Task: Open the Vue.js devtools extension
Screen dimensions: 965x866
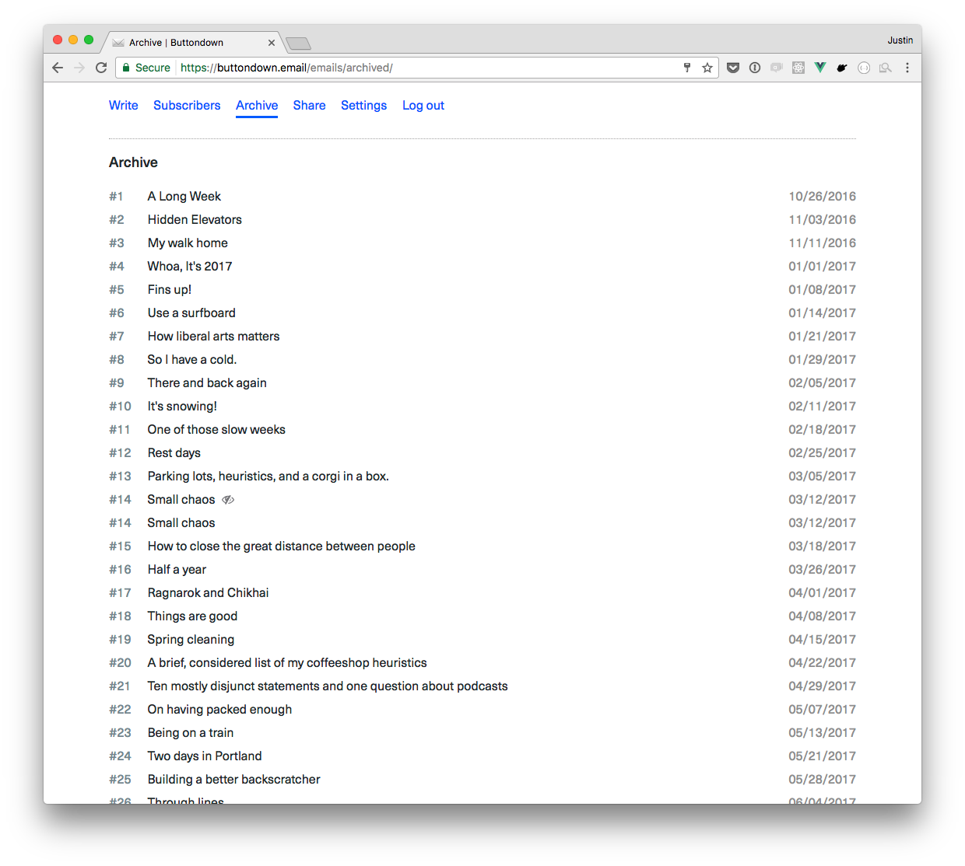Action: [820, 68]
